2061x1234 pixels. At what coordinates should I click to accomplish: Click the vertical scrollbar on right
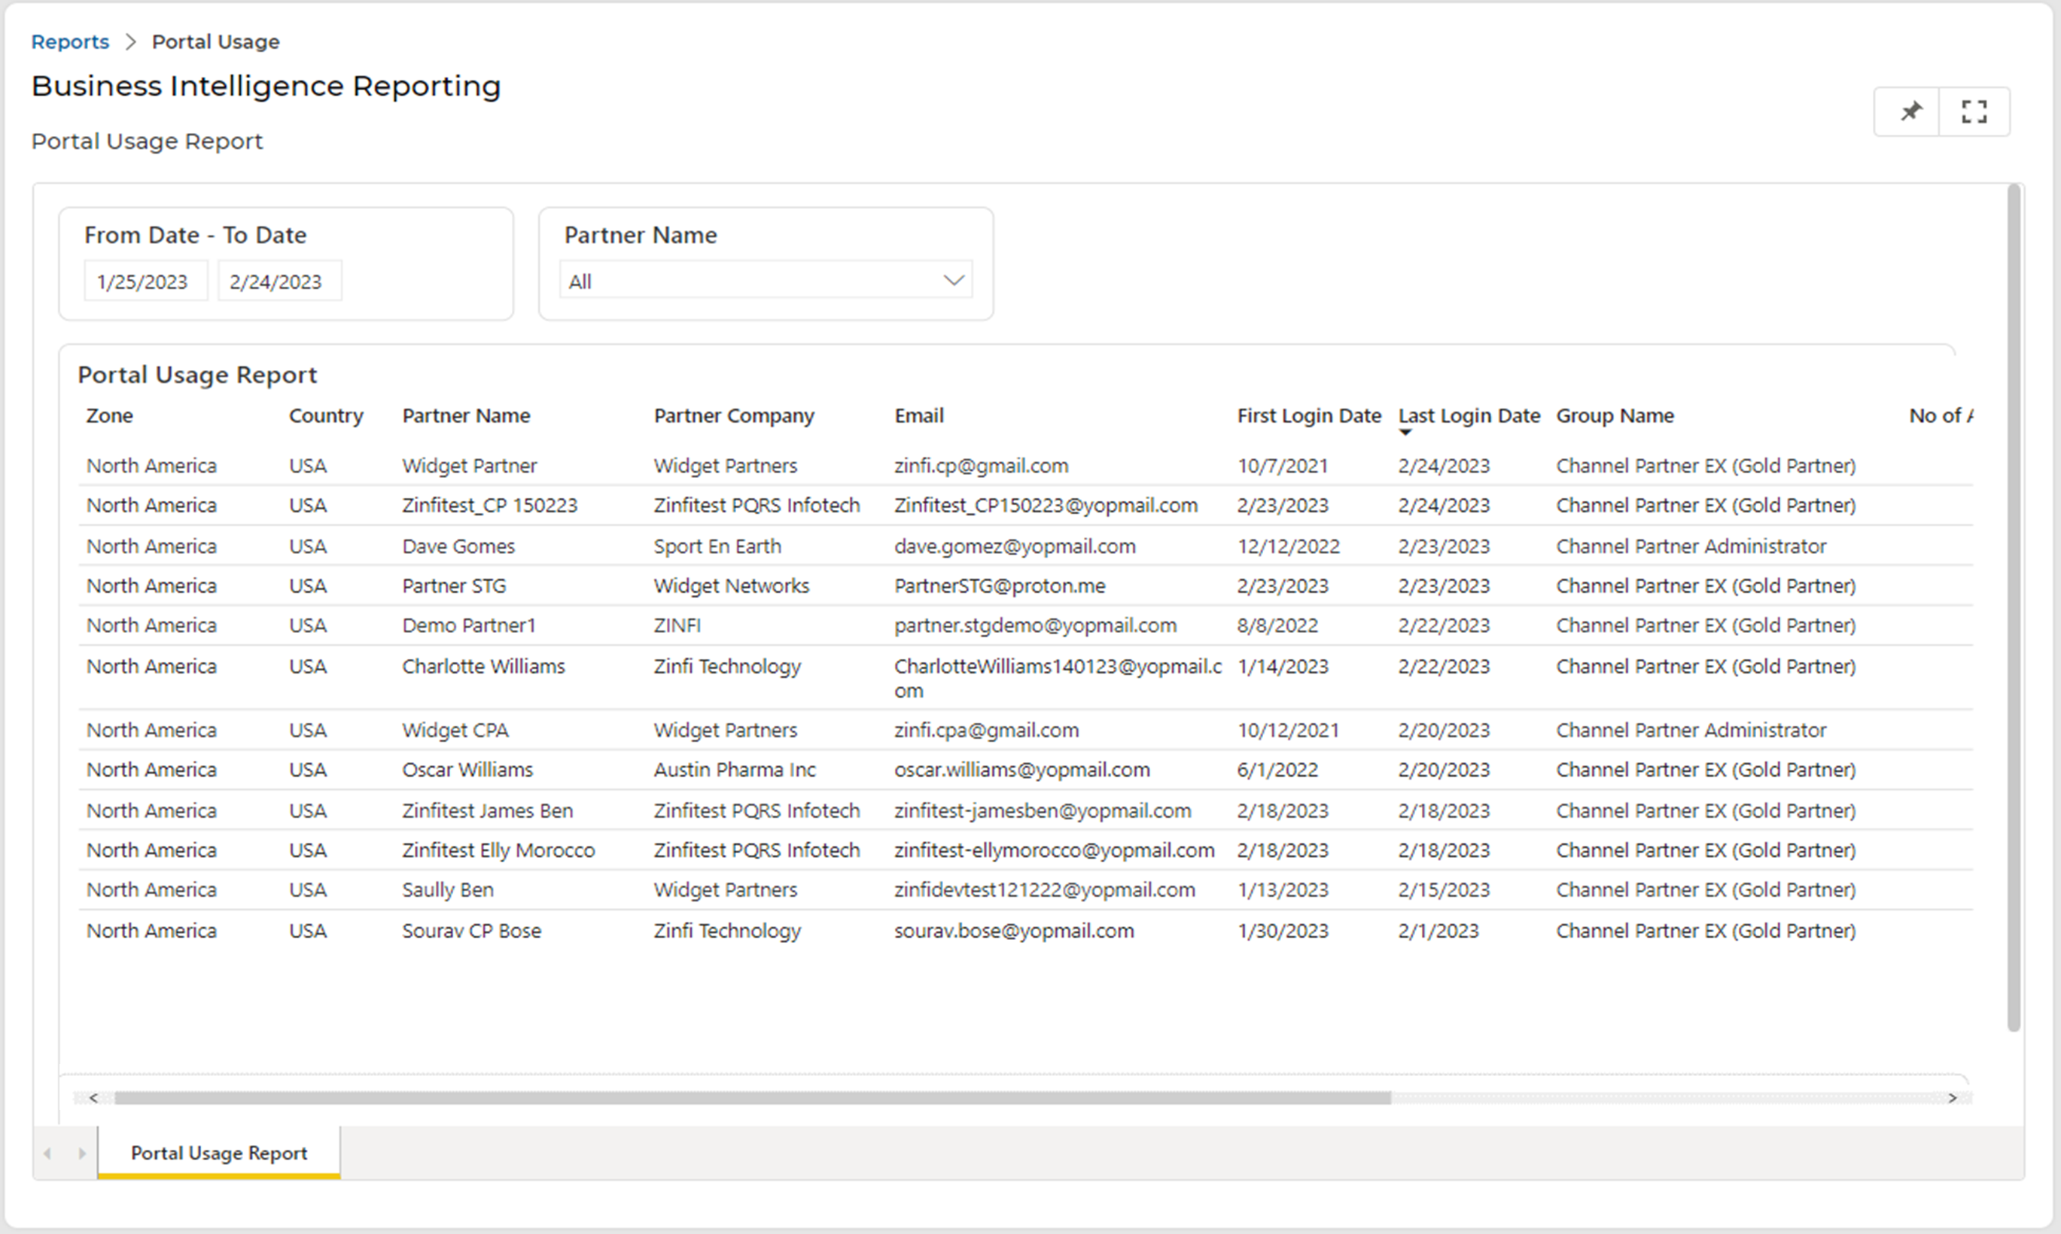coord(2013,607)
